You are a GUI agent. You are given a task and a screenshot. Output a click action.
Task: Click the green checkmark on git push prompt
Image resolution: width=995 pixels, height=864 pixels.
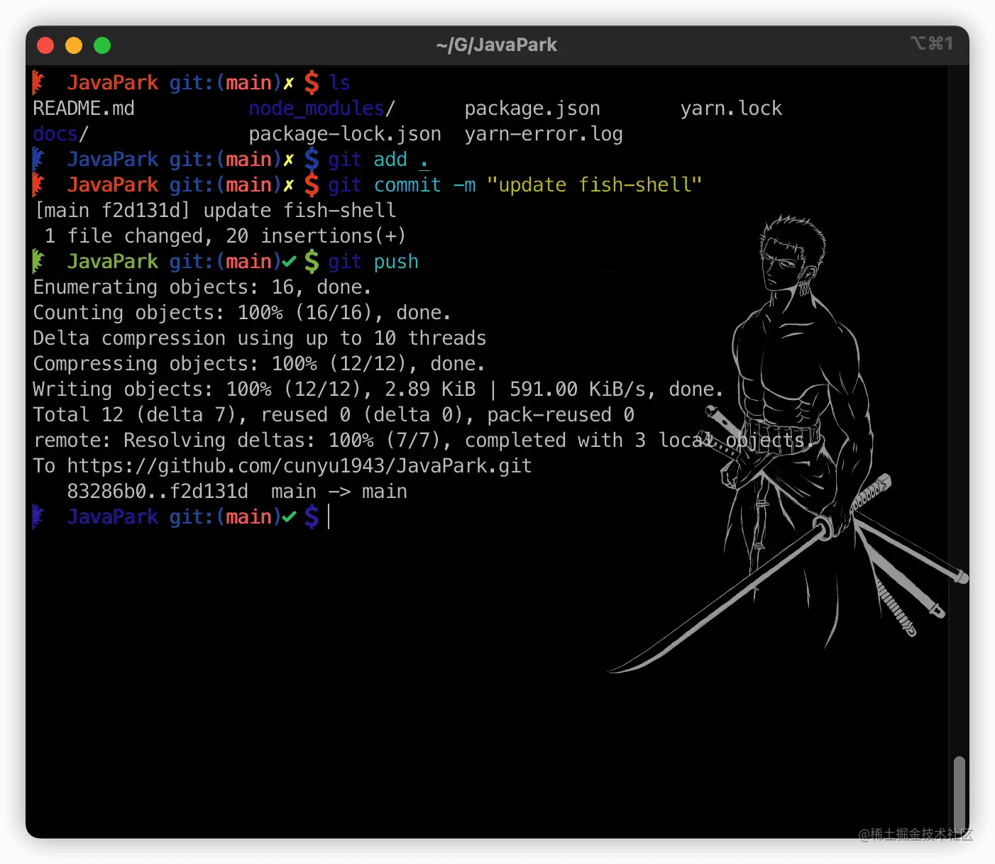point(289,262)
